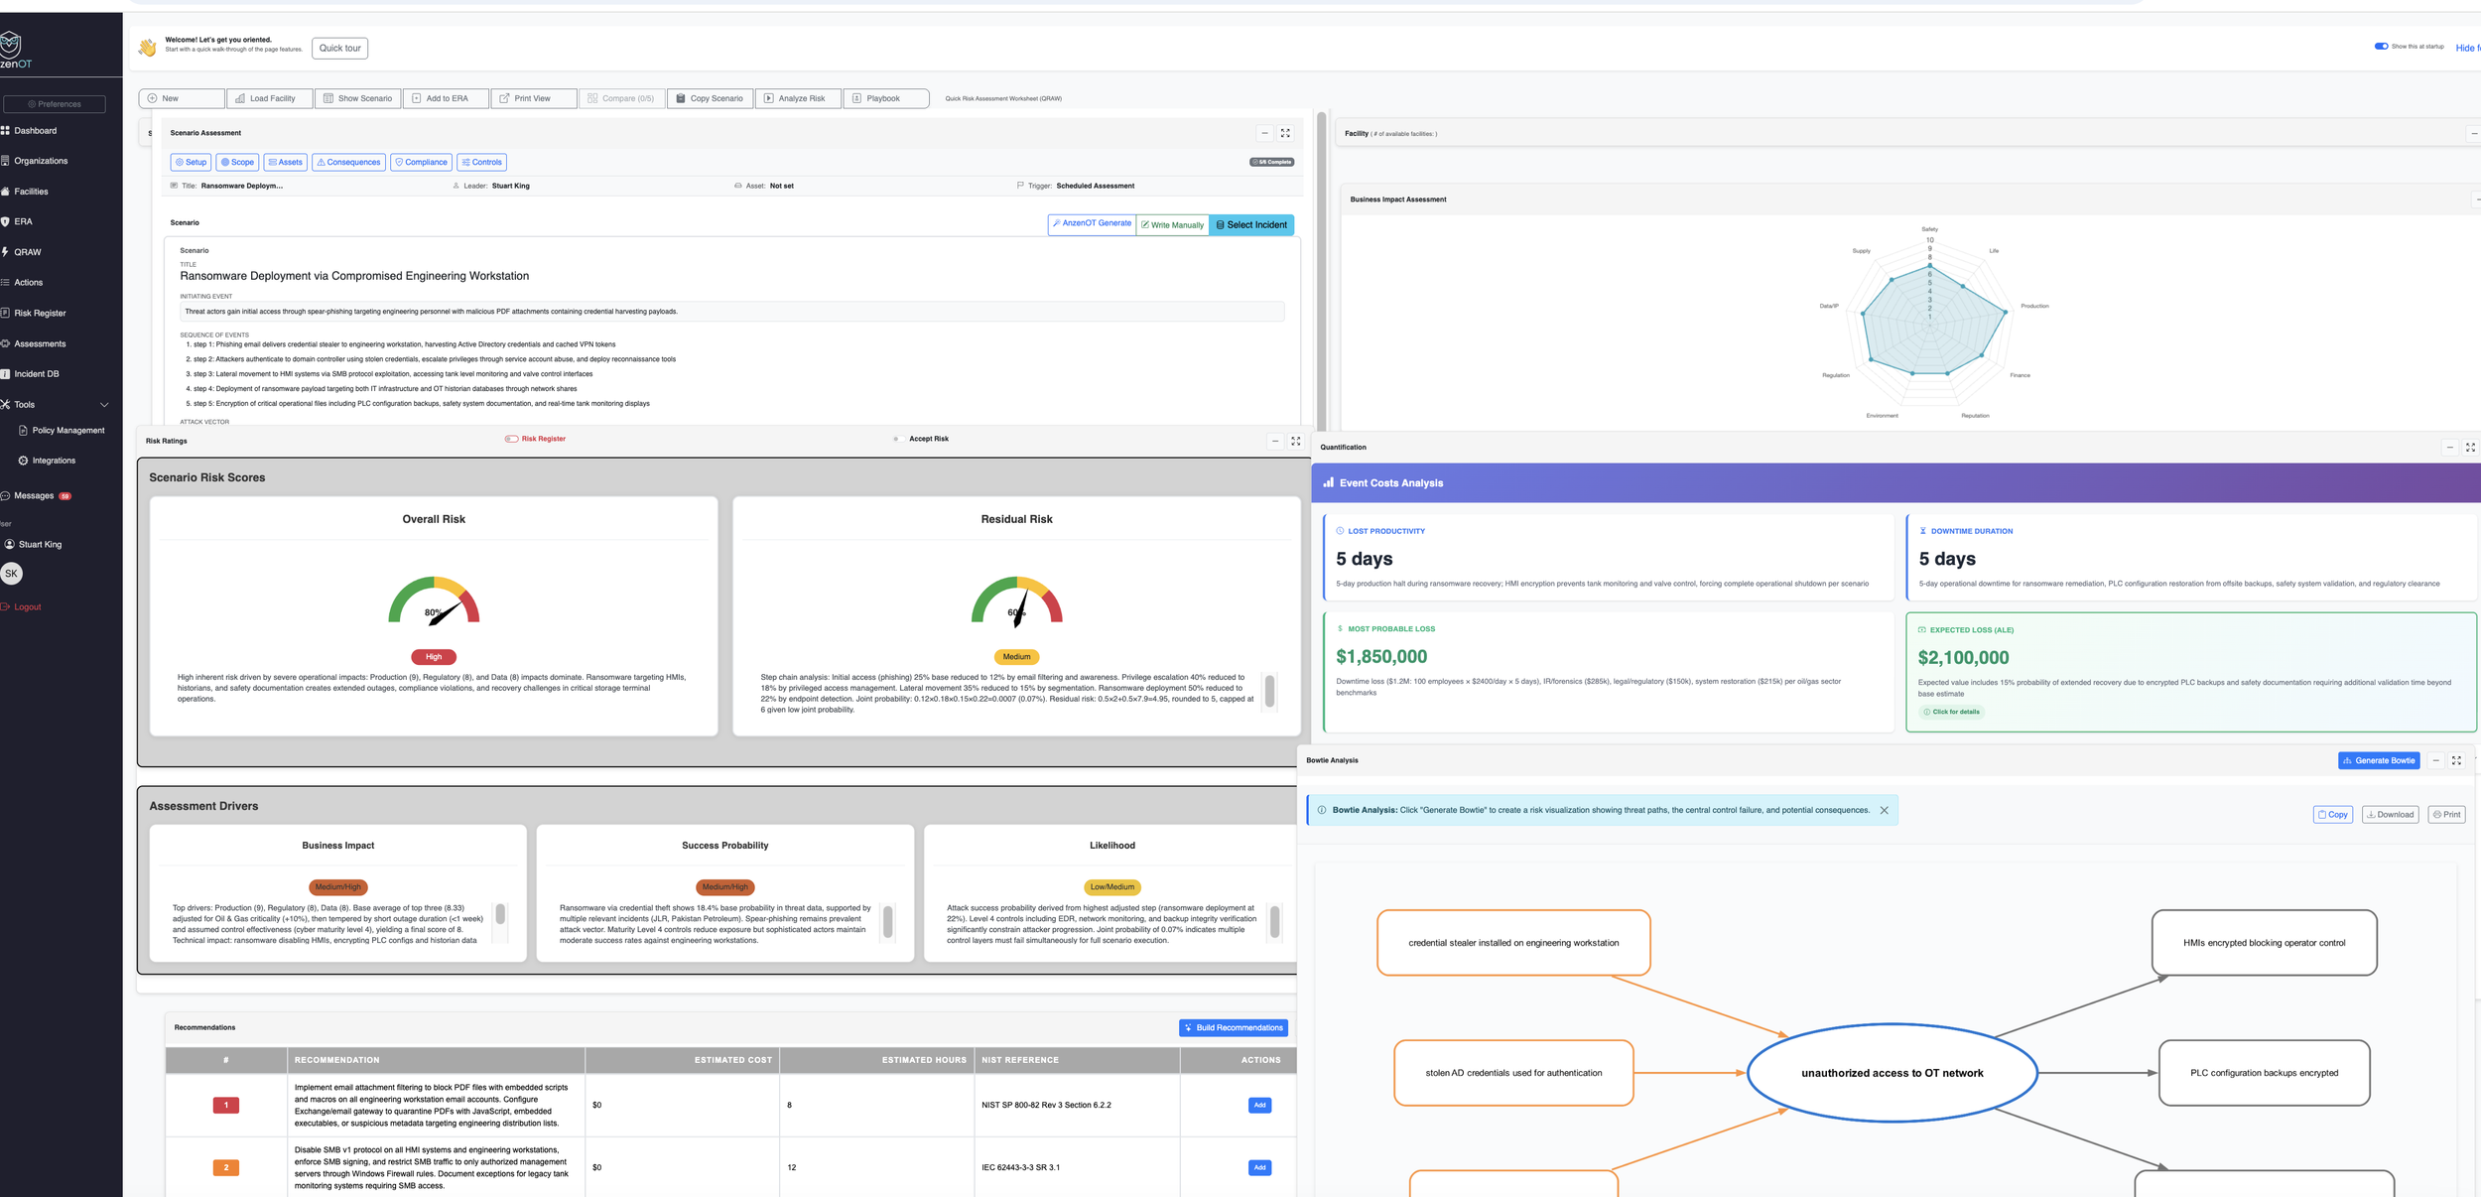Viewport: 2481px width, 1197px height.
Task: Click the Analyze Risk play icon
Action: [x=768, y=98]
